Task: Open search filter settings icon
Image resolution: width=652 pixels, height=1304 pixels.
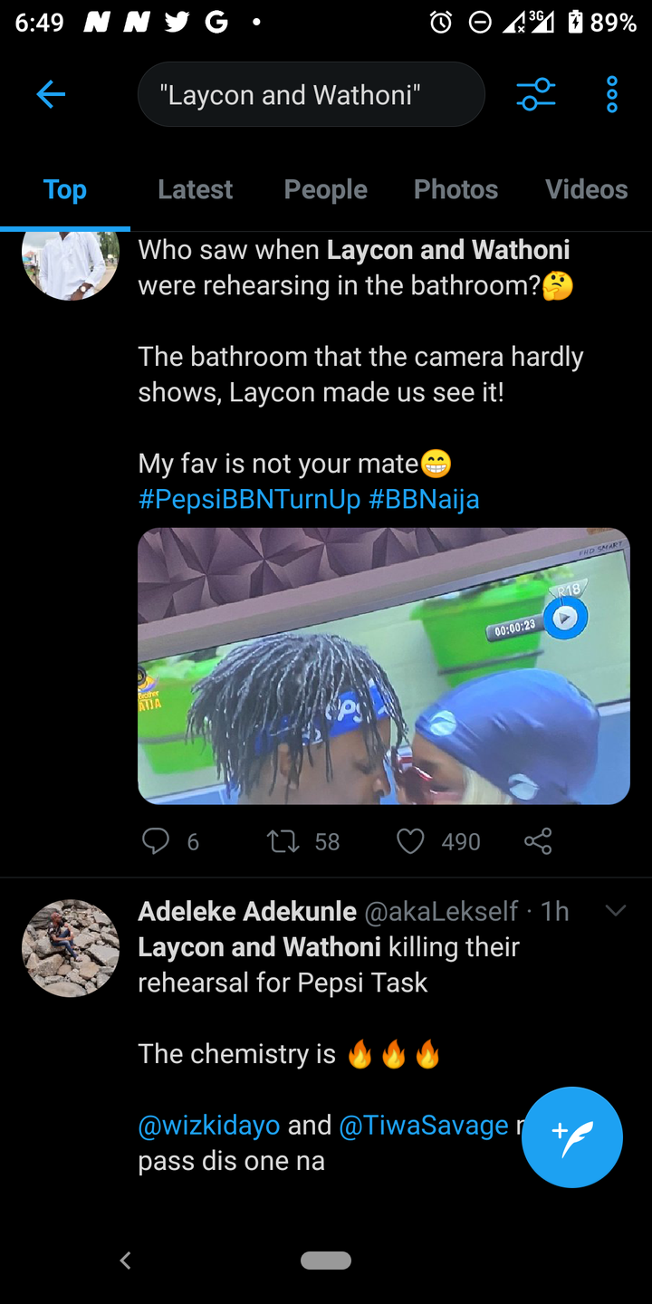Action: [536, 94]
